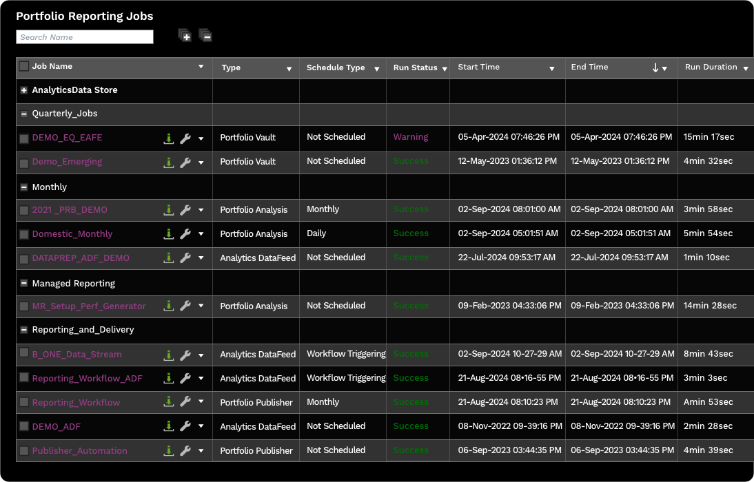Toggle the select-all checkbox in the header
Screen dimensions: 754x482
[x=23, y=66]
